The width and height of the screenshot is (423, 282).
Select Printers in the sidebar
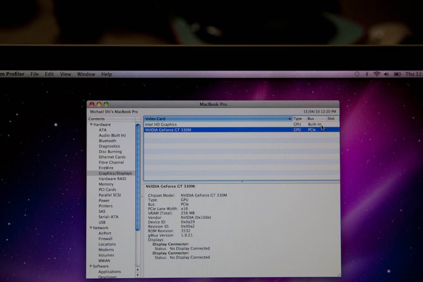pyautogui.click(x=105, y=206)
